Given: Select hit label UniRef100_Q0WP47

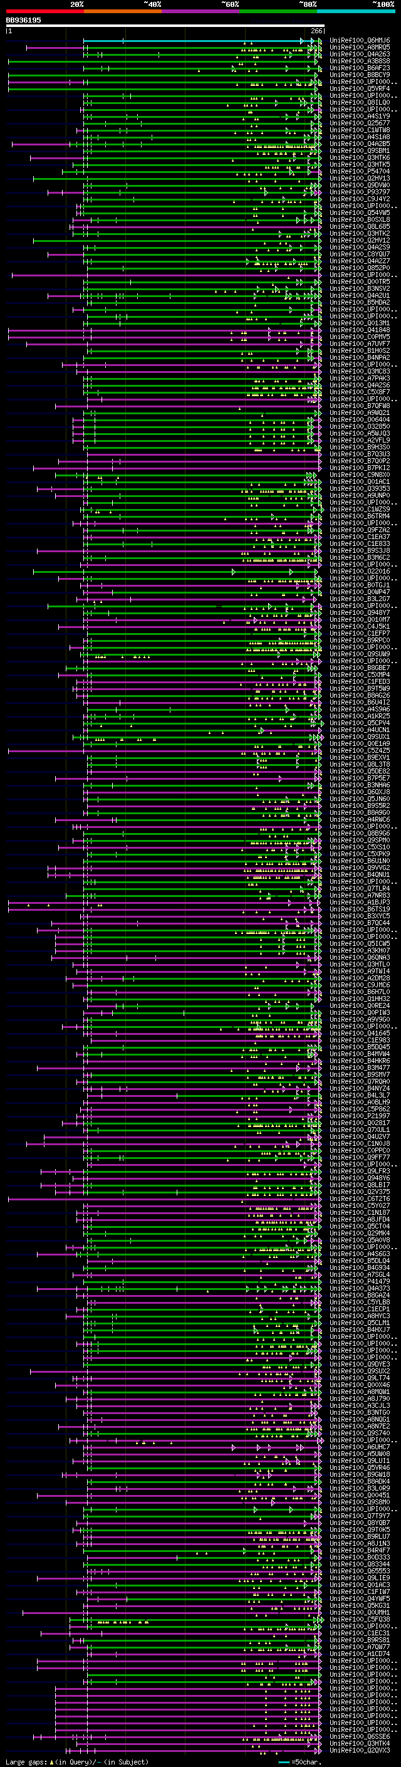Looking at the screenshot, I should pyautogui.click(x=359, y=592).
